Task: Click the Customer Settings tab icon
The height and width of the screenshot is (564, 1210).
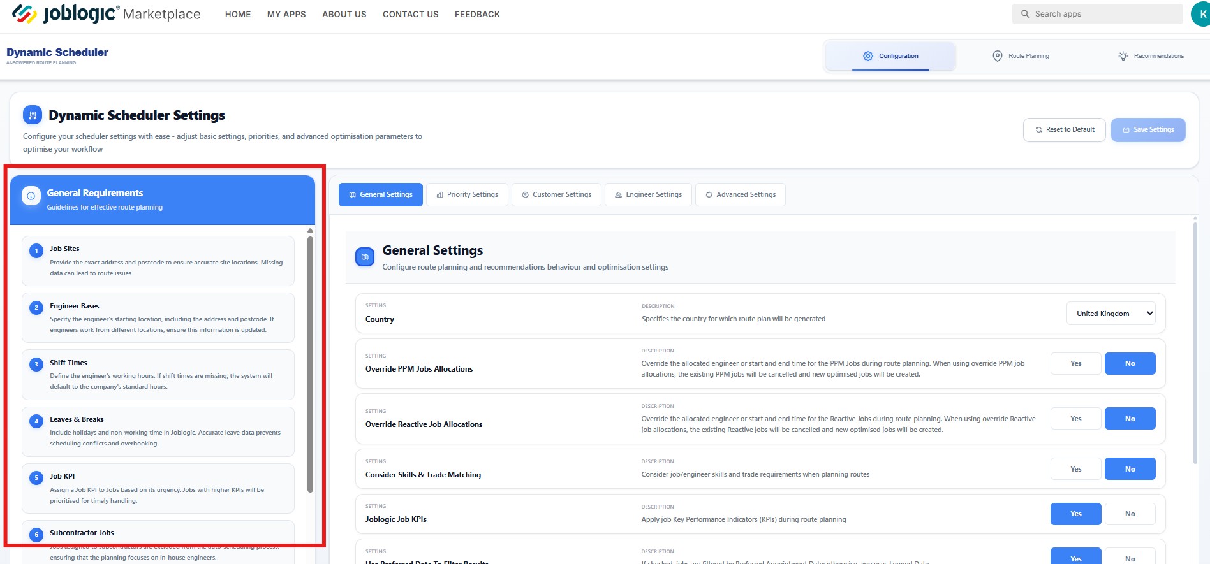Action: (x=526, y=195)
